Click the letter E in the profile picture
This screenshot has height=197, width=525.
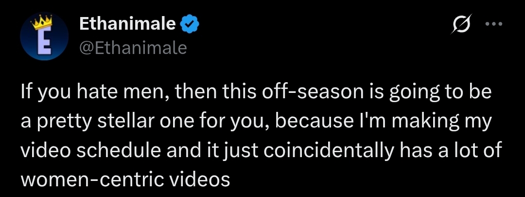45,42
